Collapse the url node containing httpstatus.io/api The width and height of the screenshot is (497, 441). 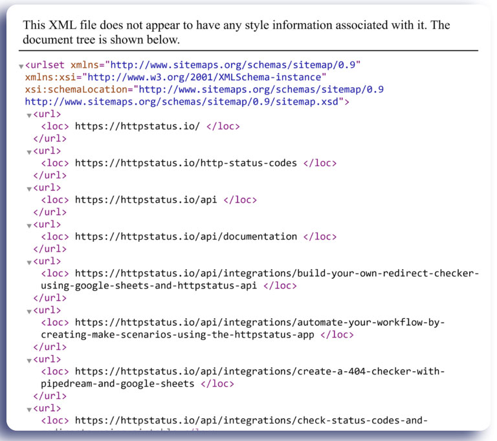click(x=29, y=189)
